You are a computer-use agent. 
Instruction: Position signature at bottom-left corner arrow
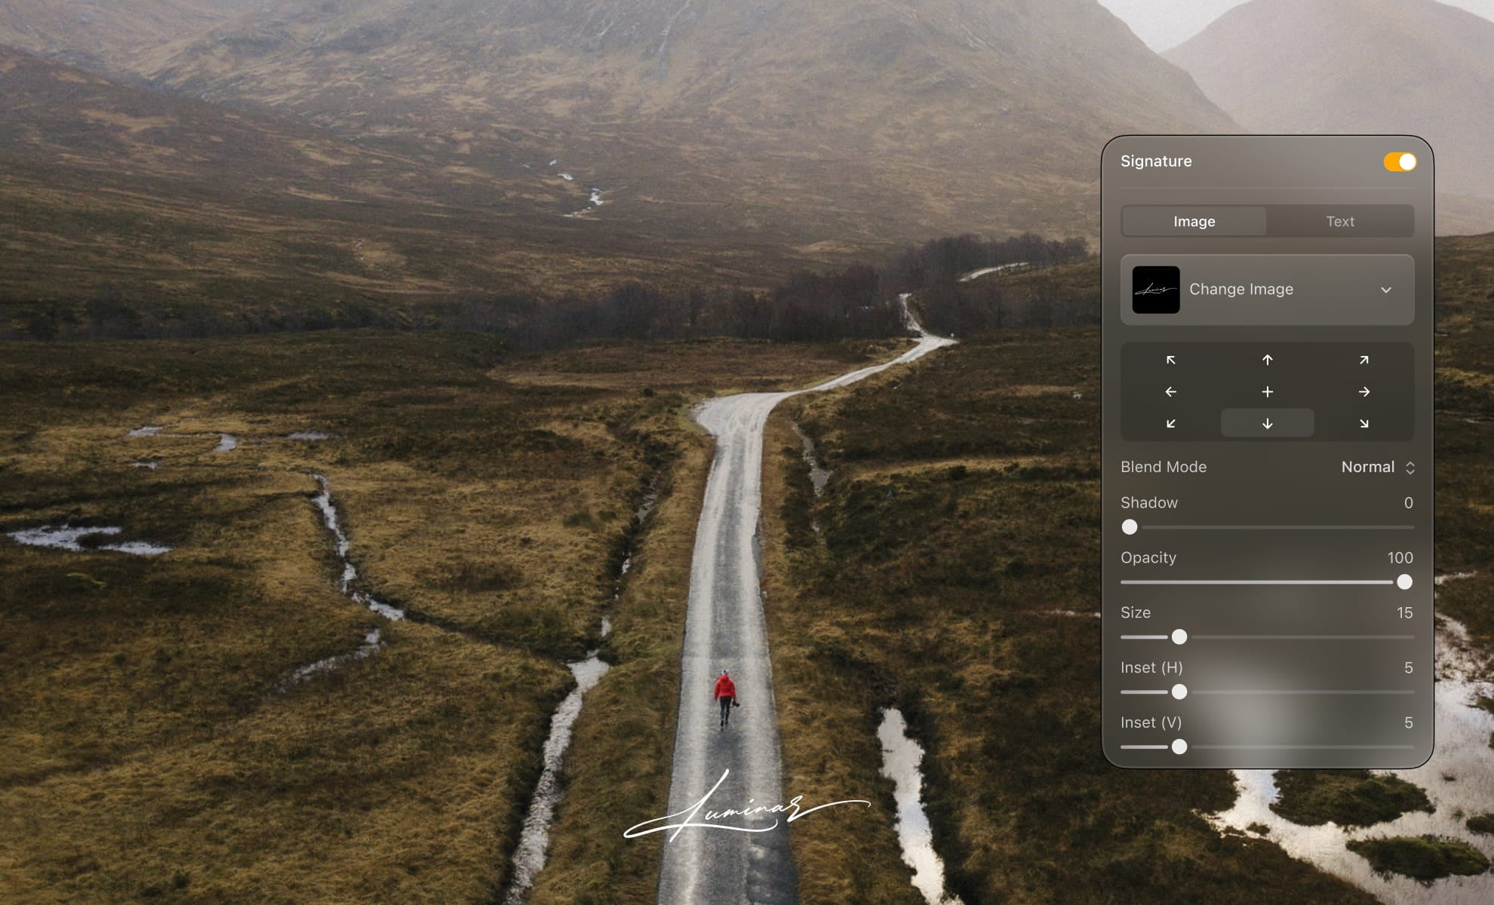(1171, 424)
